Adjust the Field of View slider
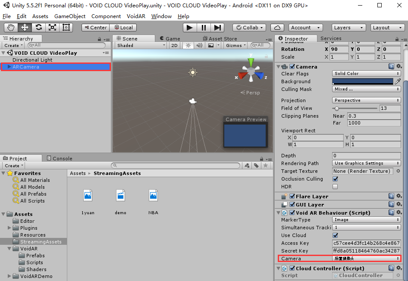This screenshot has width=408, height=281. [355, 108]
